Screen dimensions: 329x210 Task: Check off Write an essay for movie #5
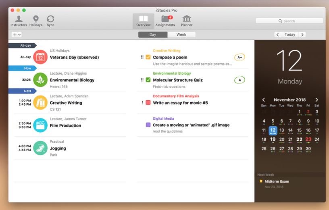148,103
